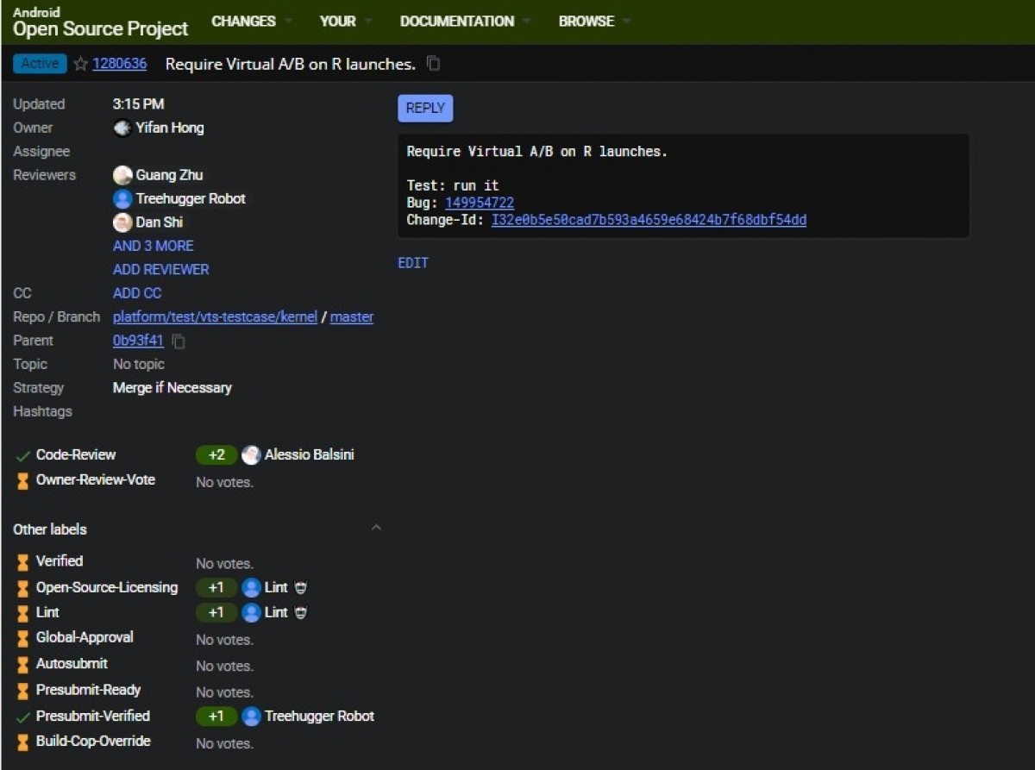Open the YOUR dropdown menu
This screenshot has height=770, width=1035.
pyautogui.click(x=346, y=22)
